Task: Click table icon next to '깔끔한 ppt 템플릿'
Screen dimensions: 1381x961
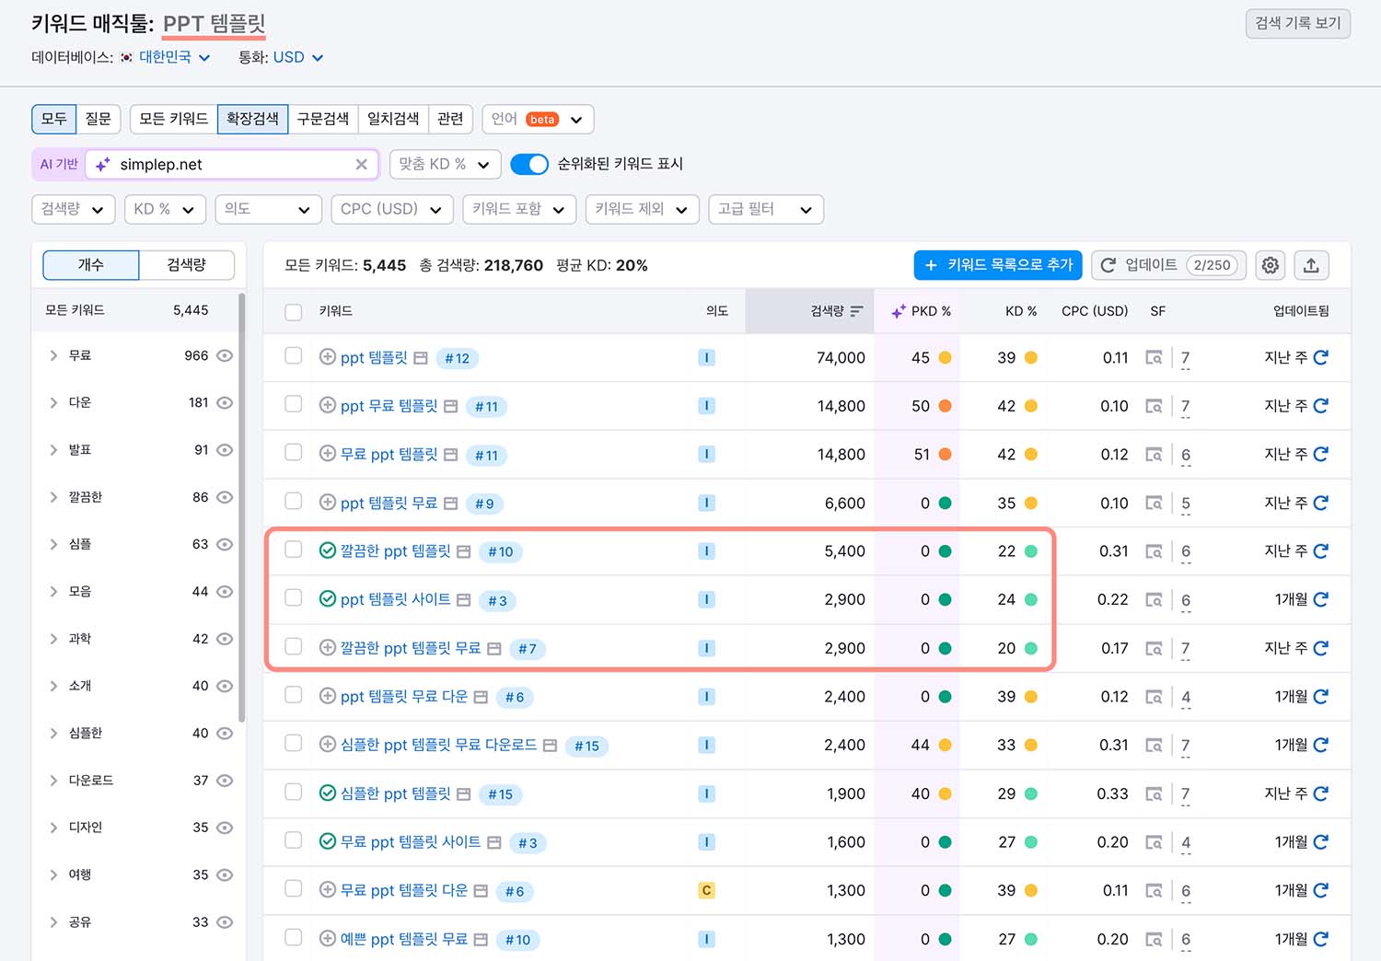Action: click(464, 551)
